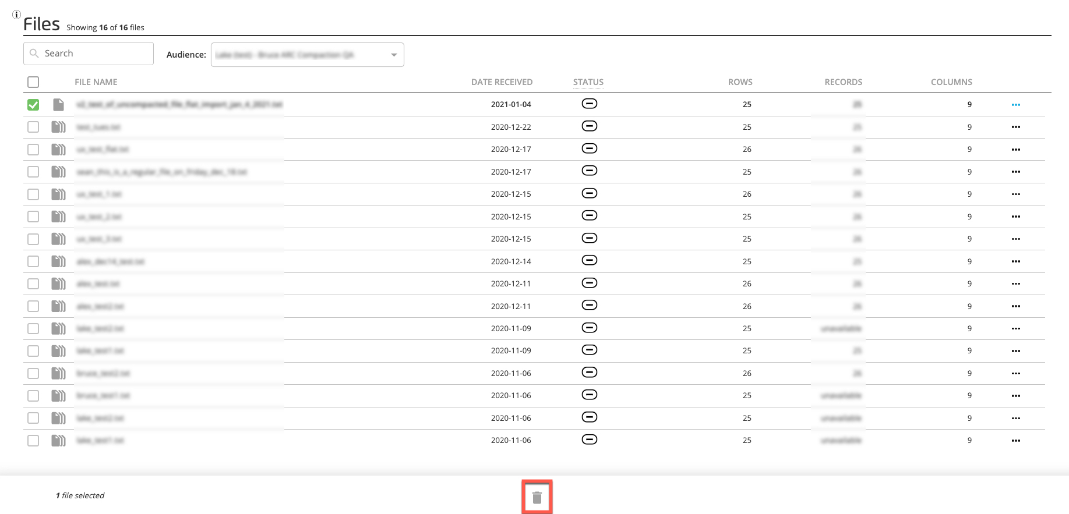Click stacked-files icon of 2020-11-06 file with 26 rows

click(x=58, y=373)
